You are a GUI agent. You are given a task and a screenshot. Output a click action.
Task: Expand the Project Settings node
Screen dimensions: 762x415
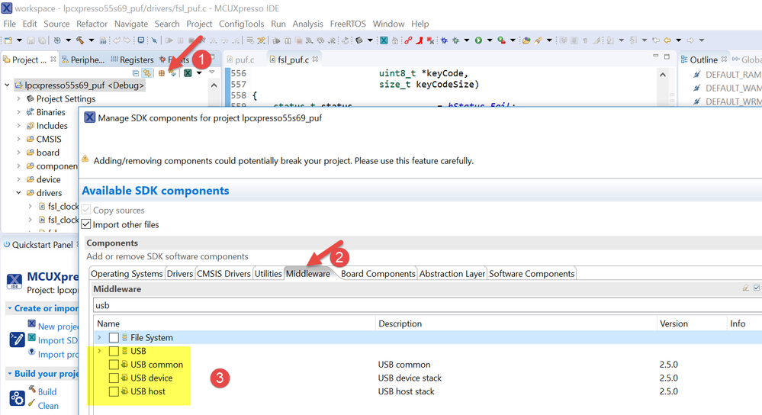tap(18, 98)
